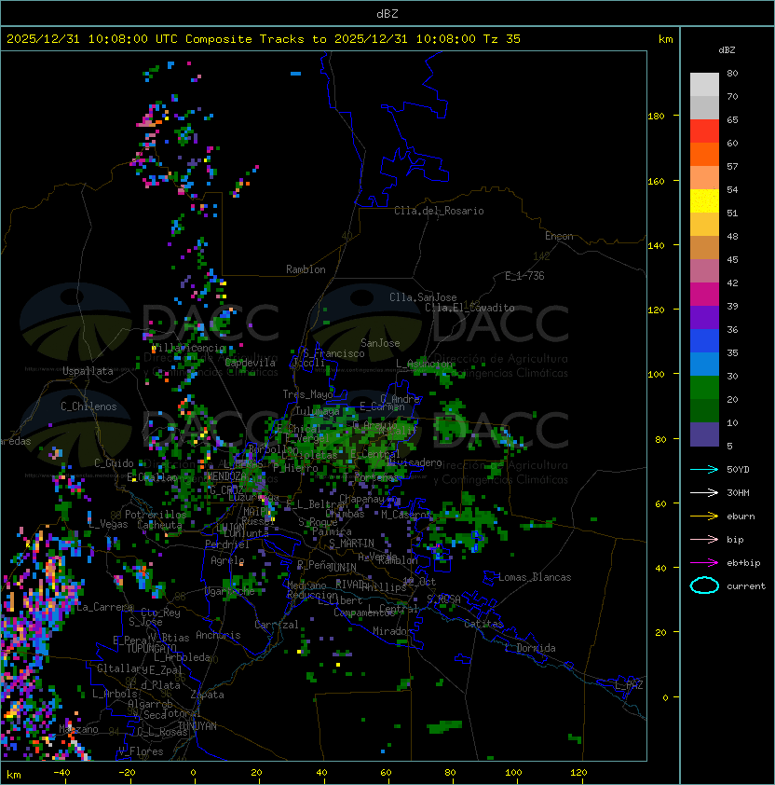Pick the green 30 dBZ color band
775x785 pixels.
point(704,388)
